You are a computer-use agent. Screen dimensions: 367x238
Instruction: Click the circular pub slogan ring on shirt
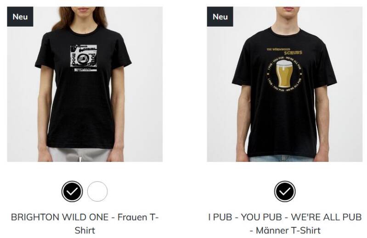[x=284, y=74]
